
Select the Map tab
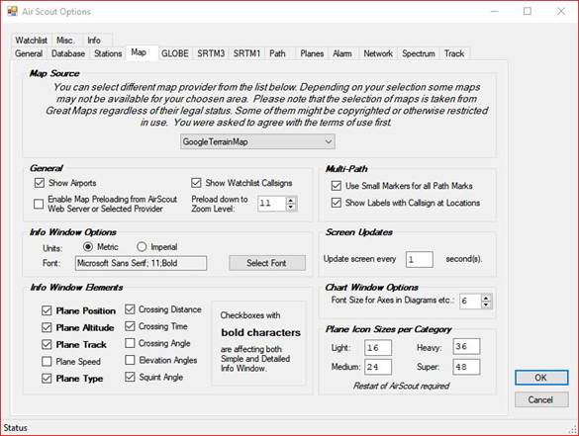[139, 52]
